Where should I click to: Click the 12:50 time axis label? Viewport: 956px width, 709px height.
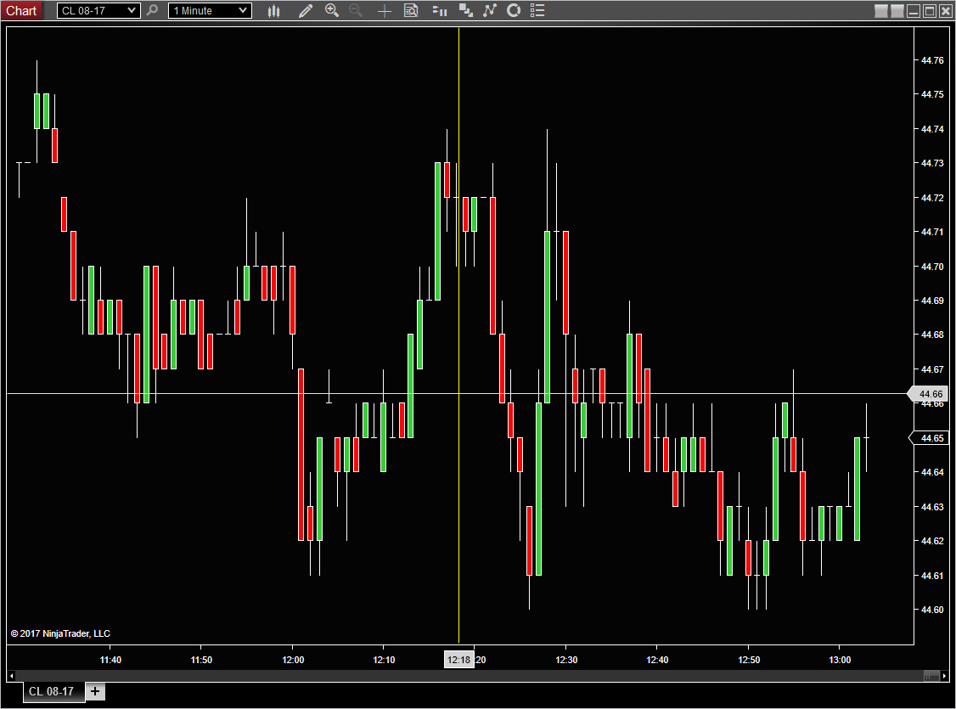(x=749, y=660)
